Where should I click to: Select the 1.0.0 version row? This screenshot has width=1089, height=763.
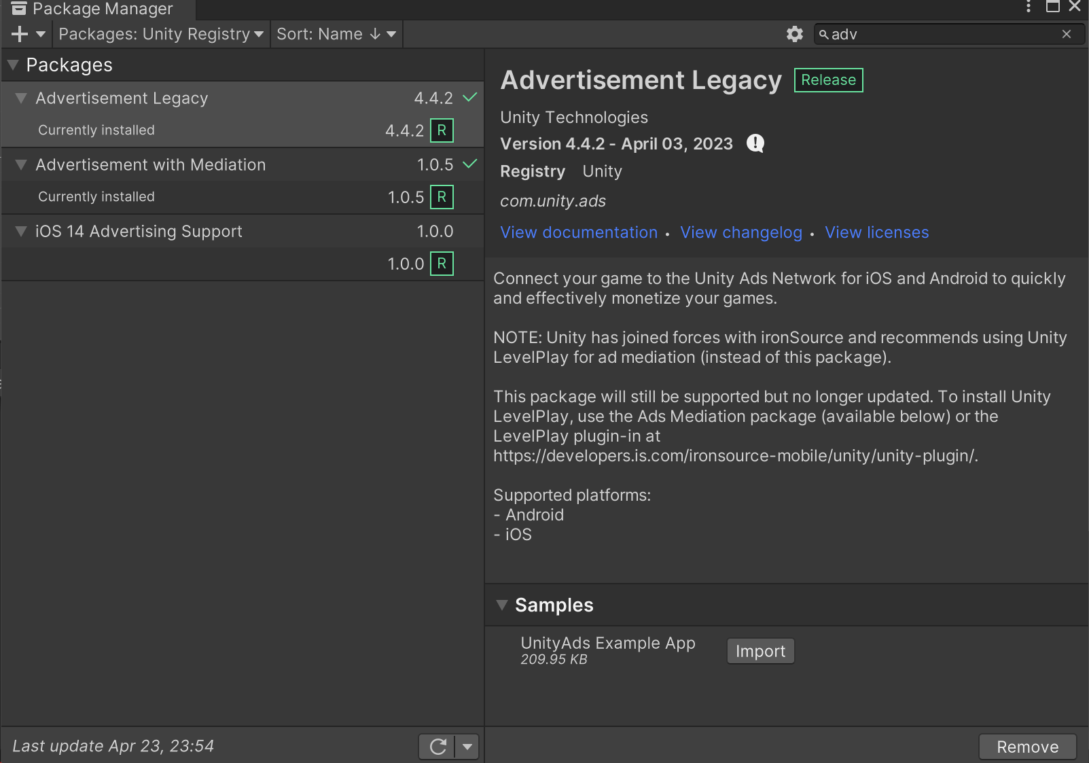point(243,264)
